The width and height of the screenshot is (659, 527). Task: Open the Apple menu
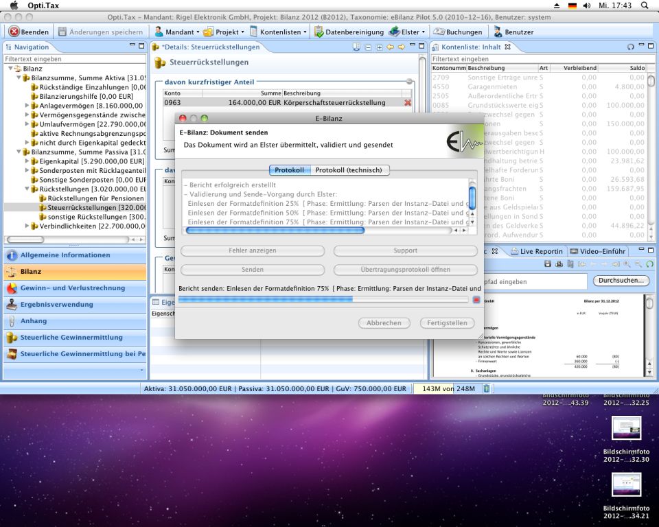[x=14, y=5]
